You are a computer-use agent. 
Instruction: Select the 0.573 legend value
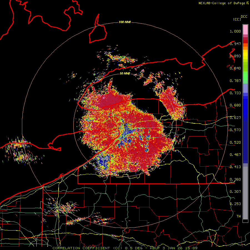(235, 130)
